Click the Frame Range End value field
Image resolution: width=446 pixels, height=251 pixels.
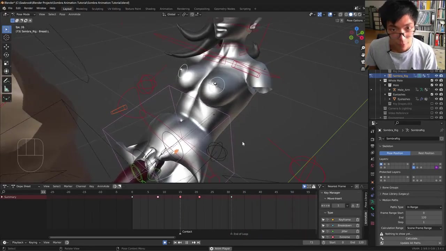[x=423, y=218]
